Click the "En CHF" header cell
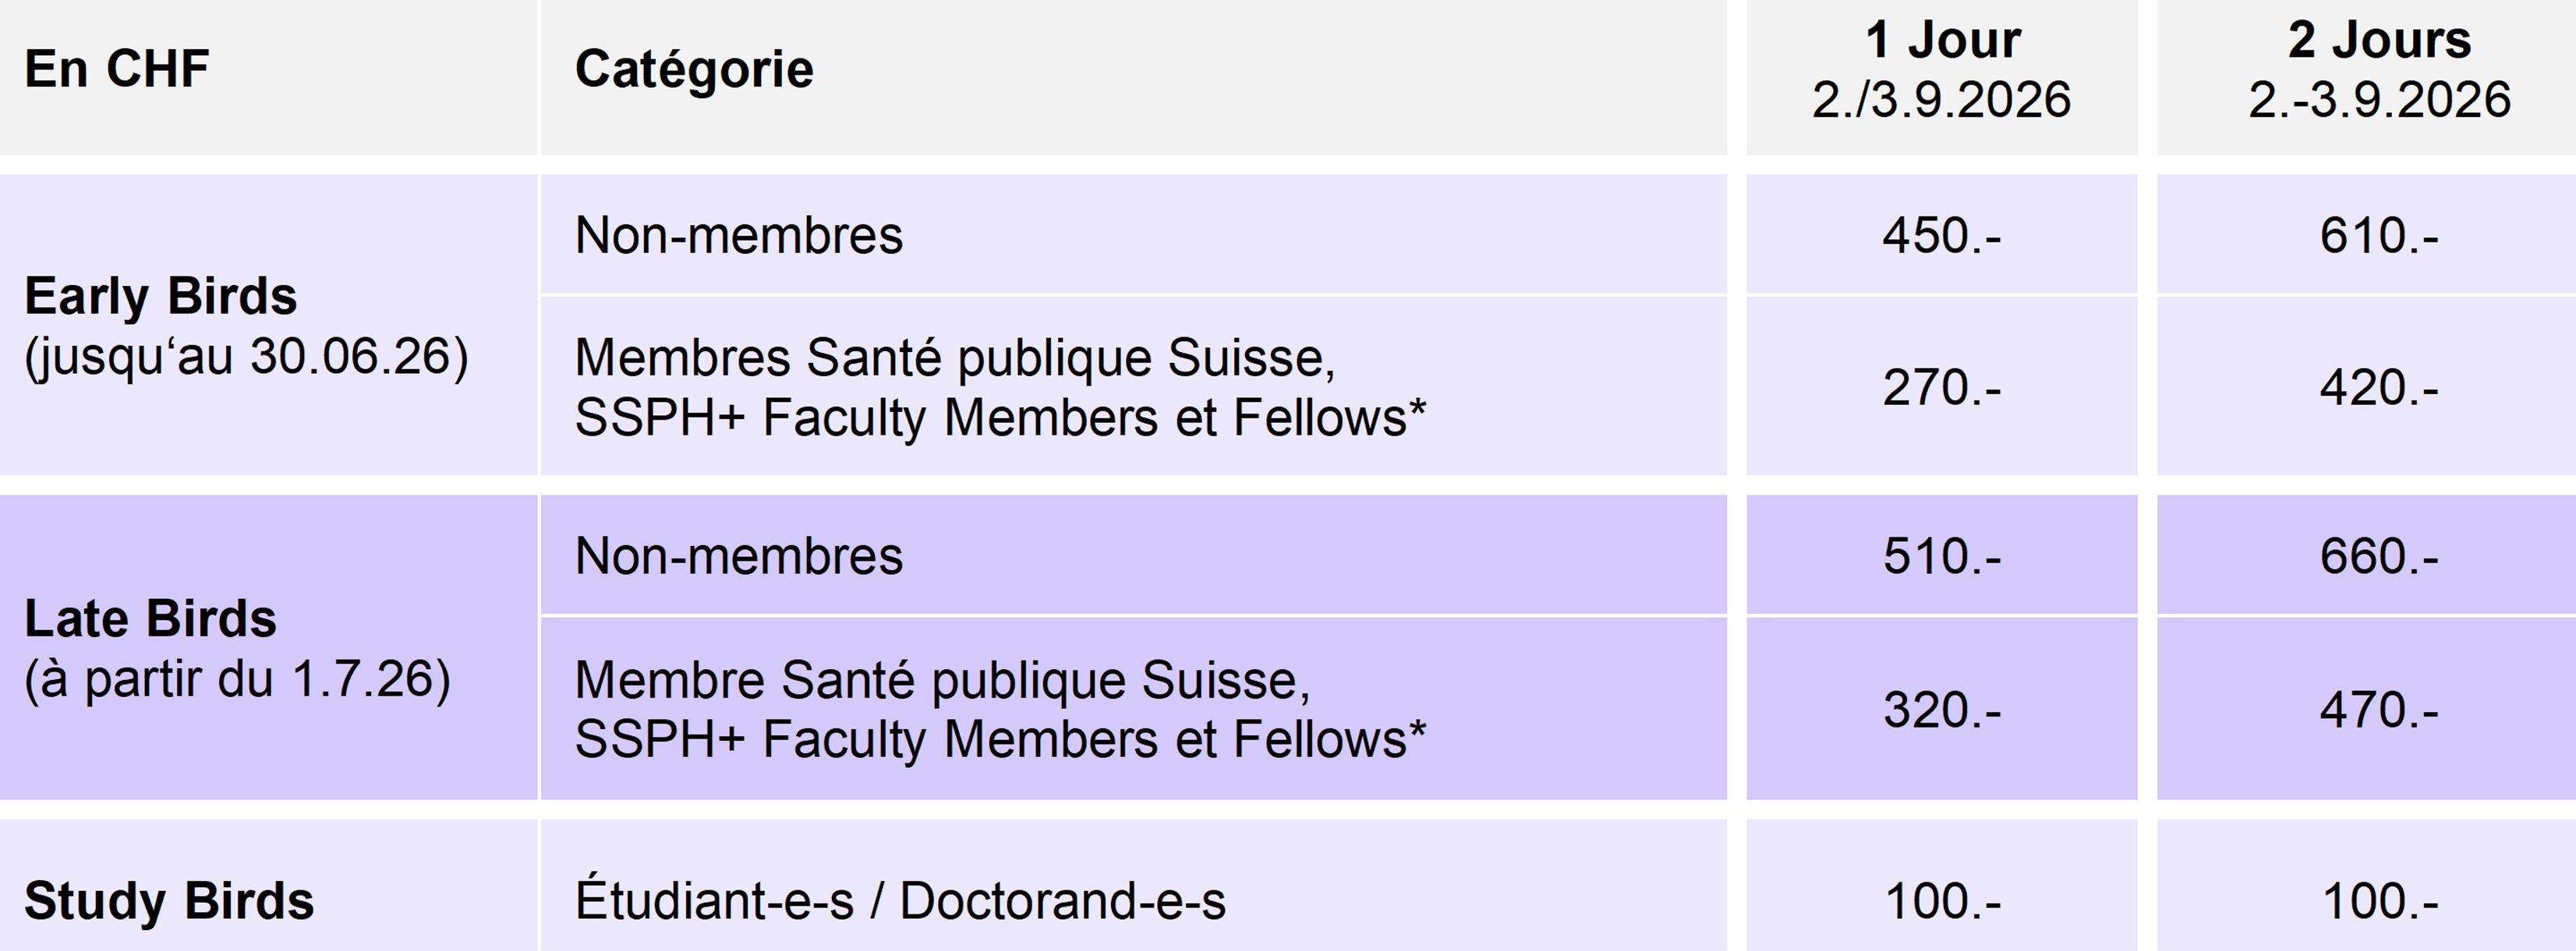 click(117, 70)
